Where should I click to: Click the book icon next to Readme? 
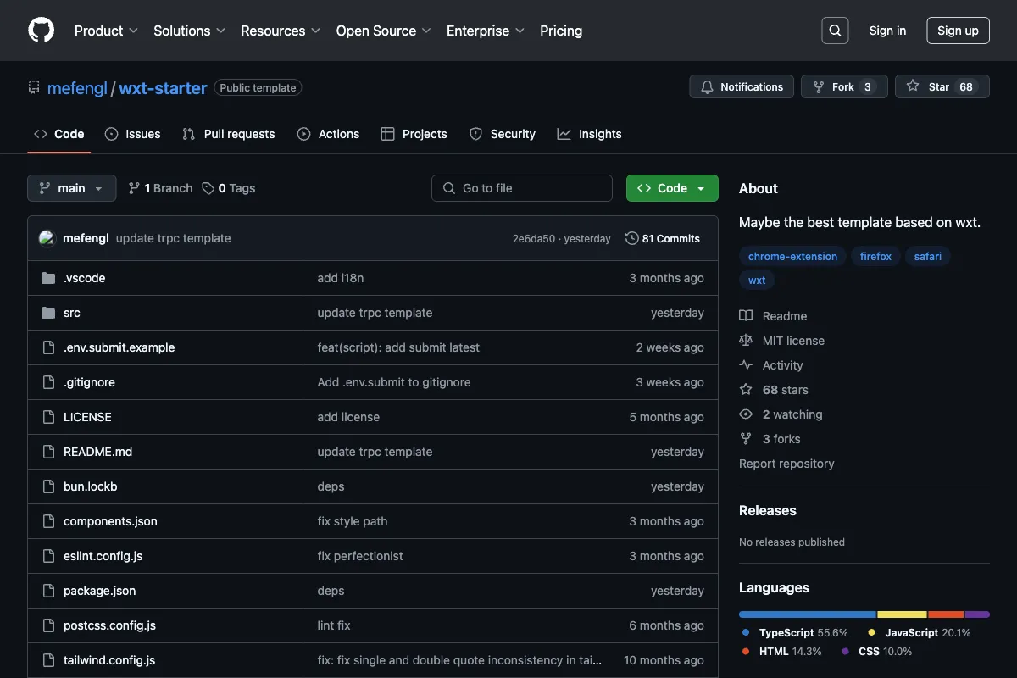point(746,316)
